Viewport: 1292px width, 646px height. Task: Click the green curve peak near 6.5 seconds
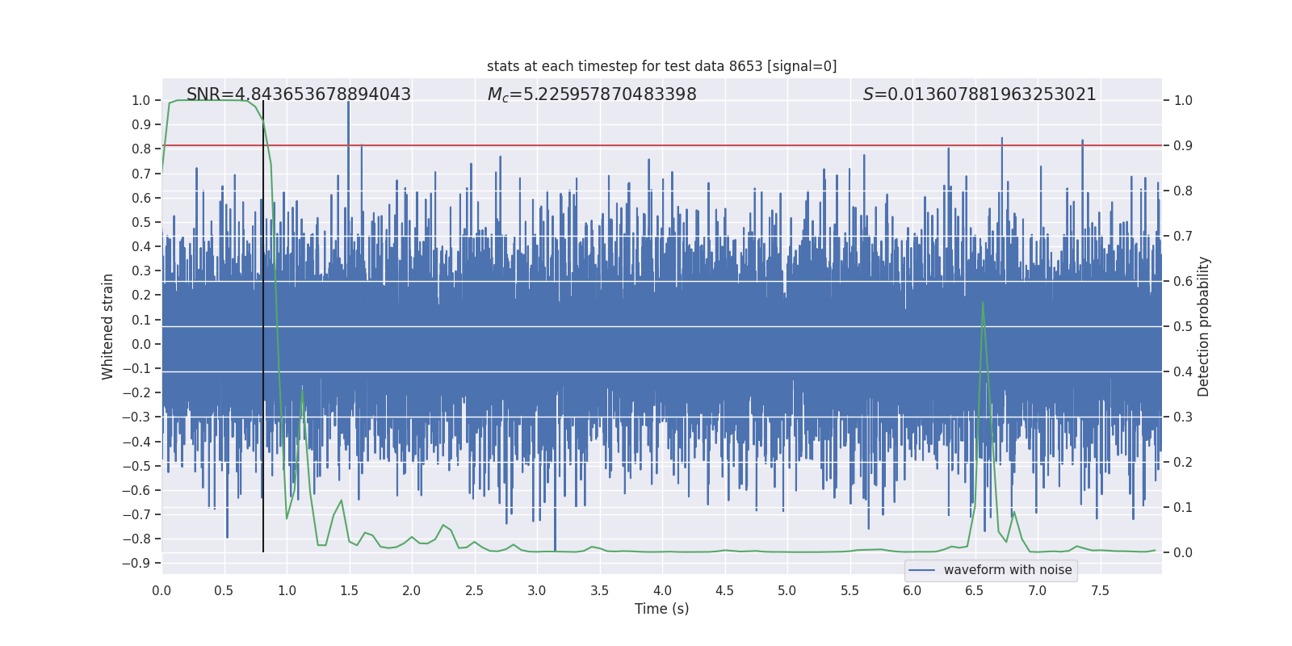pos(983,304)
